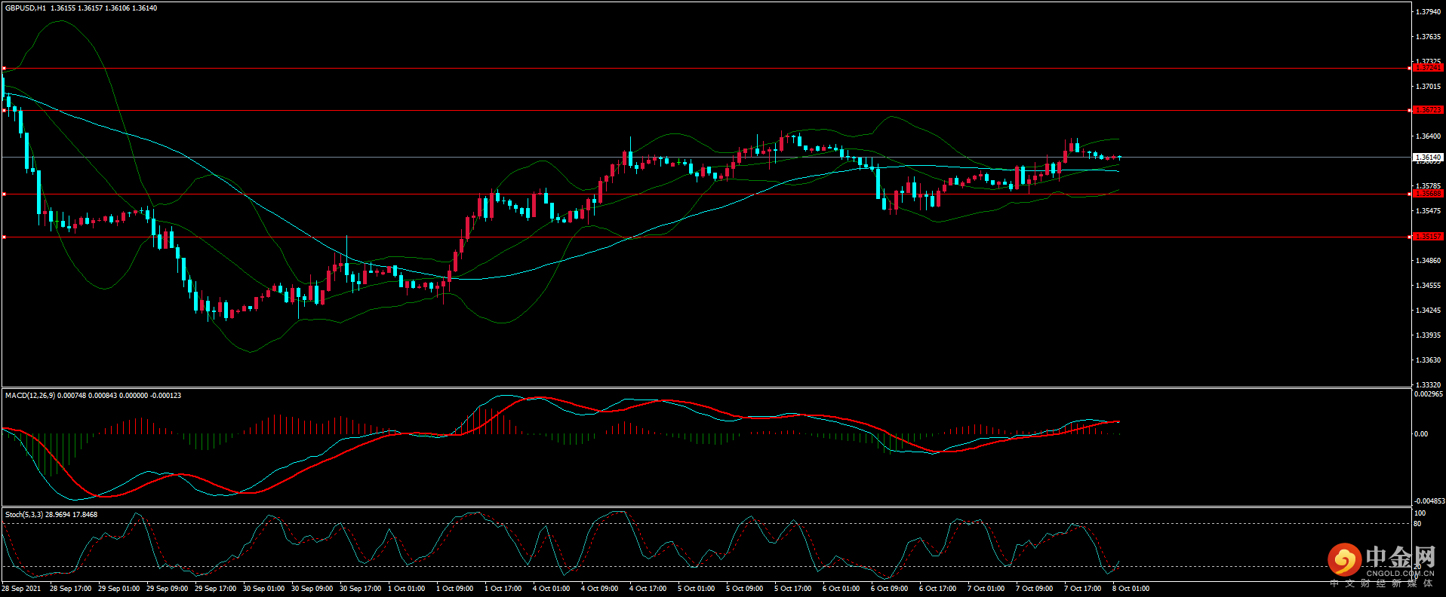
Task: Click the 1.36400 price axis label
Action: pyautogui.click(x=1428, y=136)
